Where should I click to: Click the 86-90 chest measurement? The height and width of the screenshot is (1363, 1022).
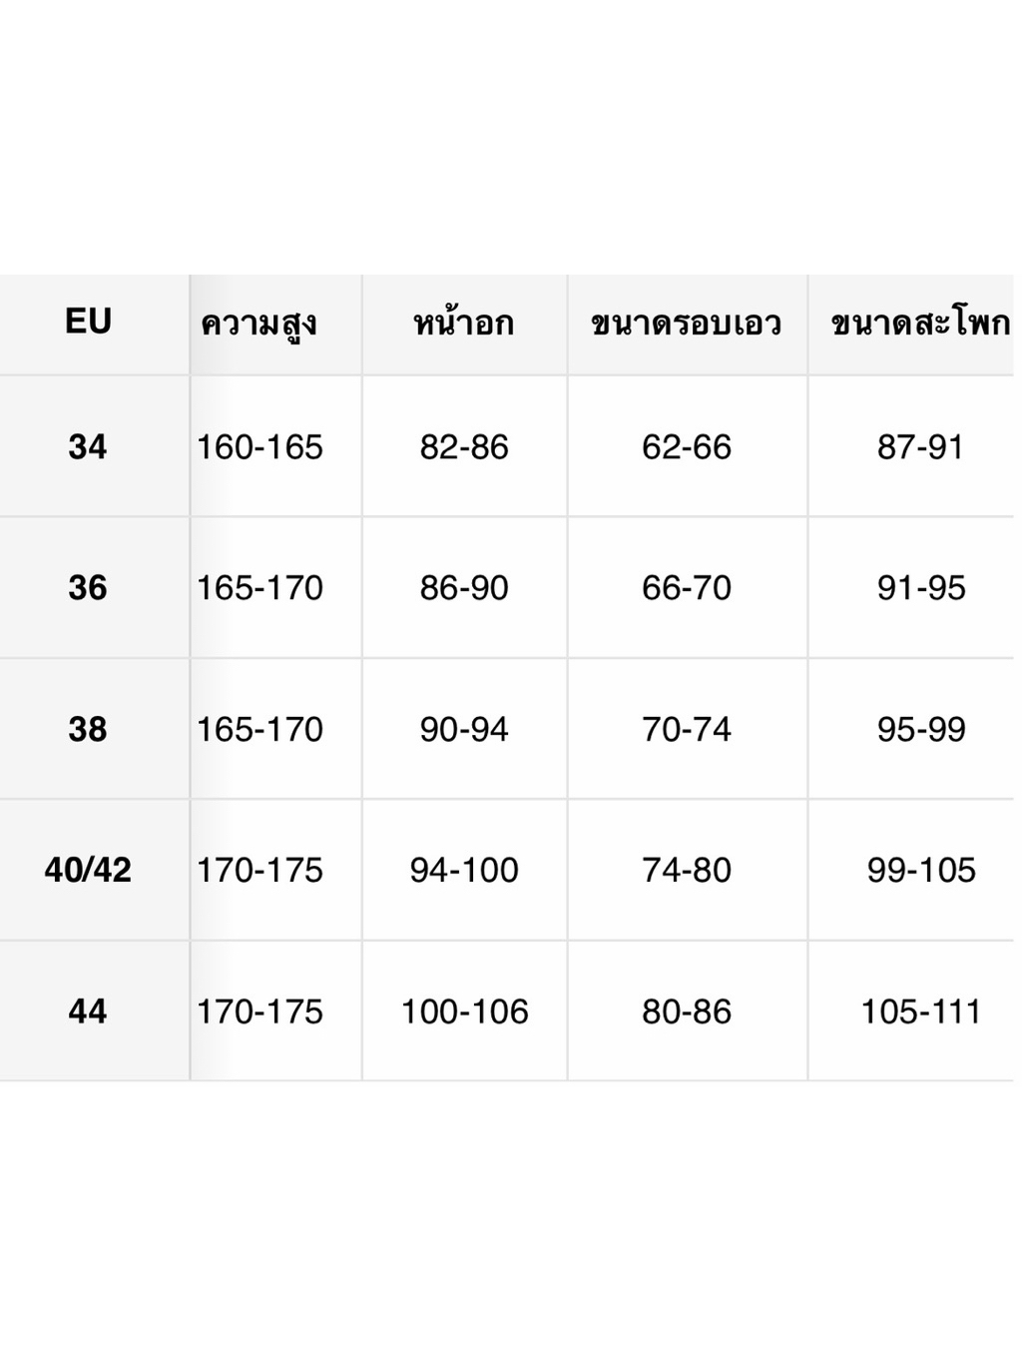pos(464,587)
